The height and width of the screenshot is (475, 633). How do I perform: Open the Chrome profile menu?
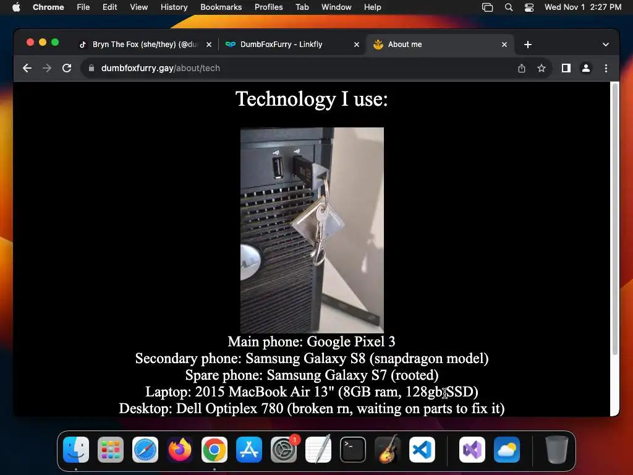pyautogui.click(x=586, y=68)
